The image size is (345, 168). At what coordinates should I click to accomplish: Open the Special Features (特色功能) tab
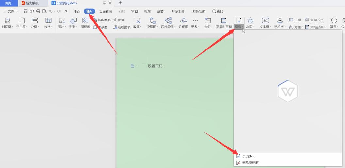[199, 11]
